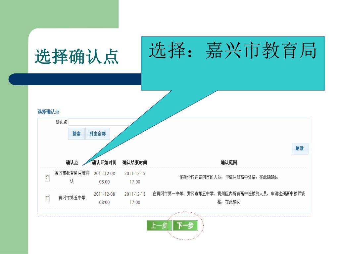Refresh the list with 刷新 button

300,148
